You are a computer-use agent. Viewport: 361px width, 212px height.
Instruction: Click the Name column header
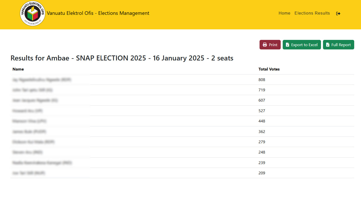[x=18, y=69]
